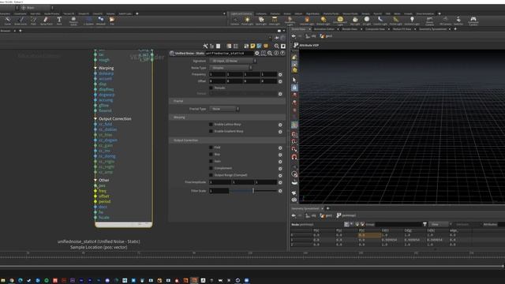Screen dimensions: 505x284
Task: Open the Lights and Cameras shelf tab
Action: pyautogui.click(x=241, y=14)
